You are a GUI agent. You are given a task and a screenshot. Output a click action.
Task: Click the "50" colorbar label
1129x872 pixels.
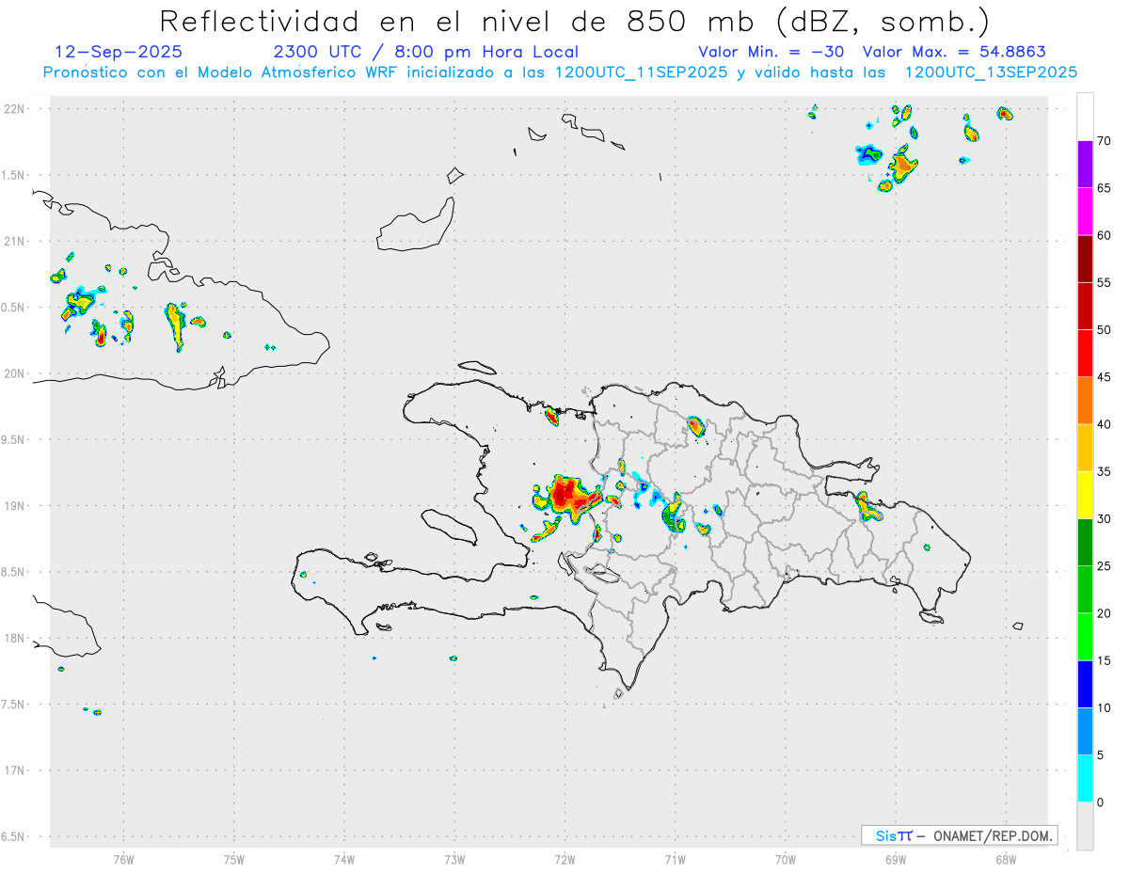coord(1105,330)
